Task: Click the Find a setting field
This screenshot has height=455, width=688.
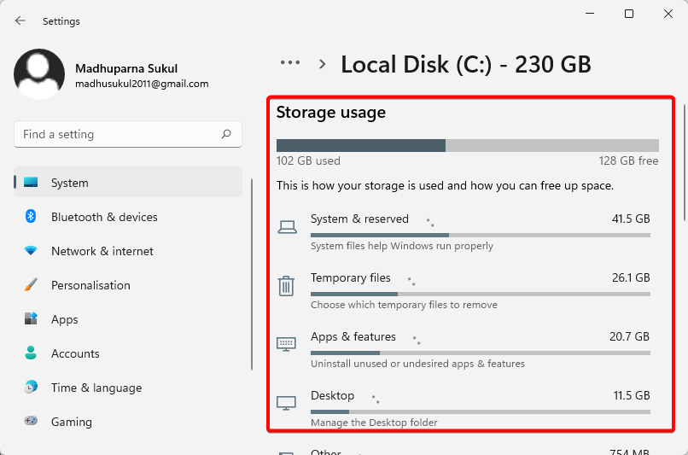Action: pos(128,134)
